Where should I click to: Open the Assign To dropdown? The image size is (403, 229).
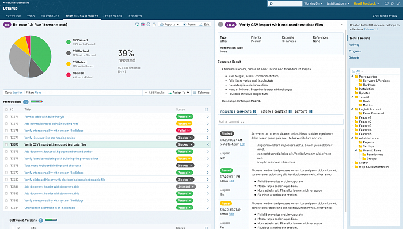179,93
